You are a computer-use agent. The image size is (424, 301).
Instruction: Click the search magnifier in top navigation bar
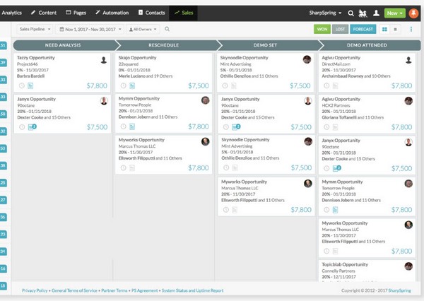[351, 13]
